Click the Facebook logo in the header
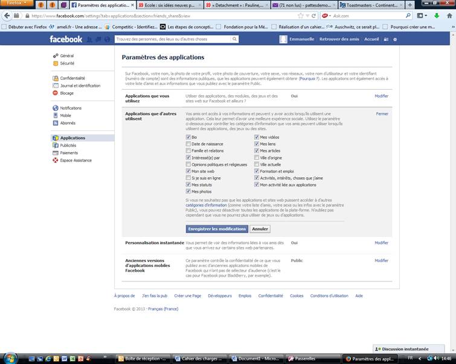 66,39
